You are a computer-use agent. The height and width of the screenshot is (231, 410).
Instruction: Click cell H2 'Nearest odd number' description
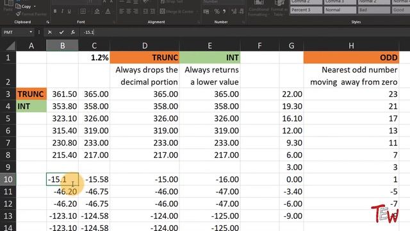(351, 76)
